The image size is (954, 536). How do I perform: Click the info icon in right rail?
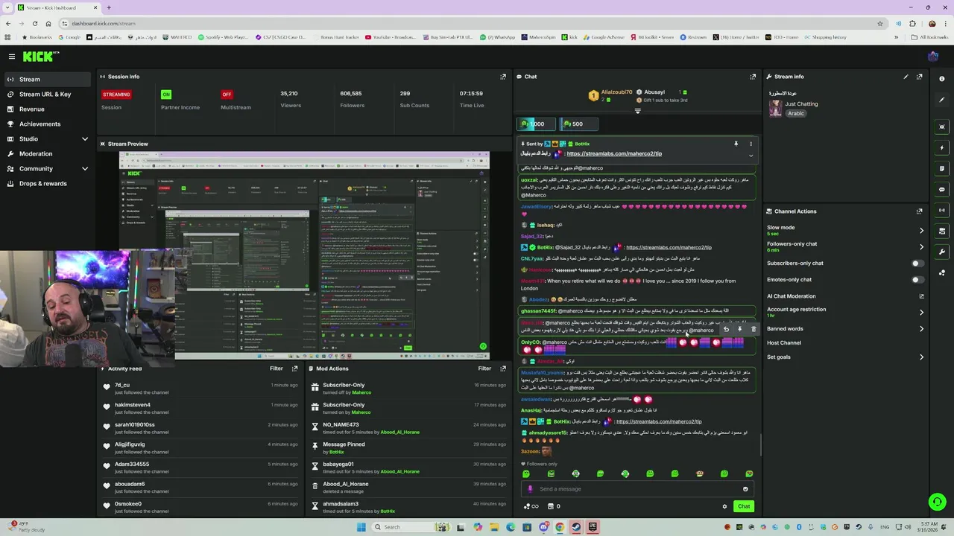click(x=942, y=79)
